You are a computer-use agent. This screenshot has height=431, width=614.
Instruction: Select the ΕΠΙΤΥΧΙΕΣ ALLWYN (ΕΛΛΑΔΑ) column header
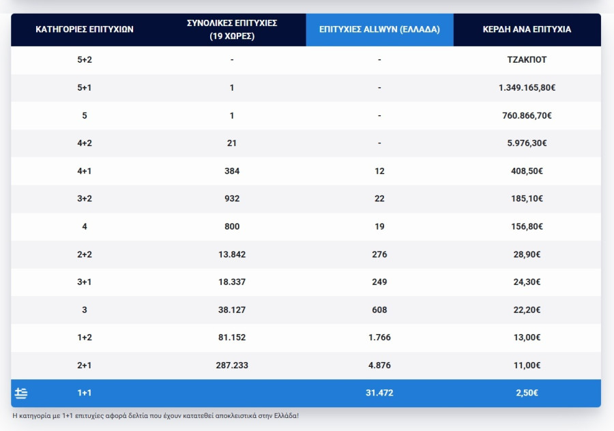click(x=379, y=30)
